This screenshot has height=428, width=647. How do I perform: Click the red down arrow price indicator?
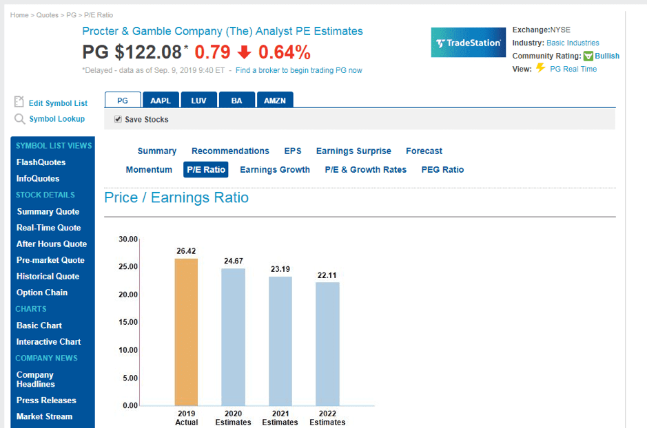pyautogui.click(x=245, y=52)
